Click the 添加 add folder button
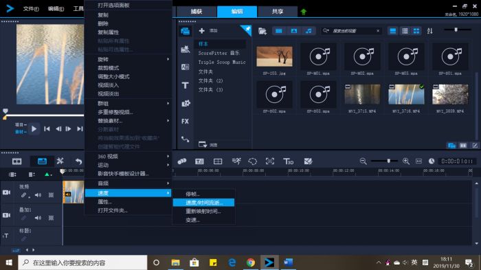The width and height of the screenshot is (481, 270). pos(208,31)
